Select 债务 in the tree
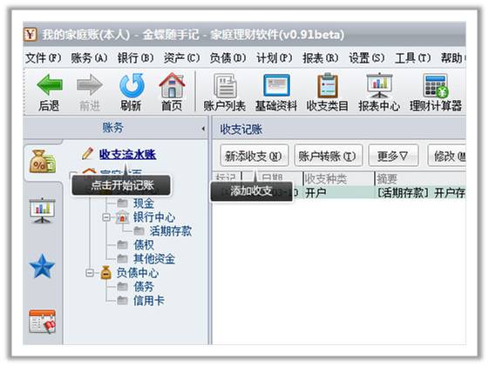 (x=144, y=286)
